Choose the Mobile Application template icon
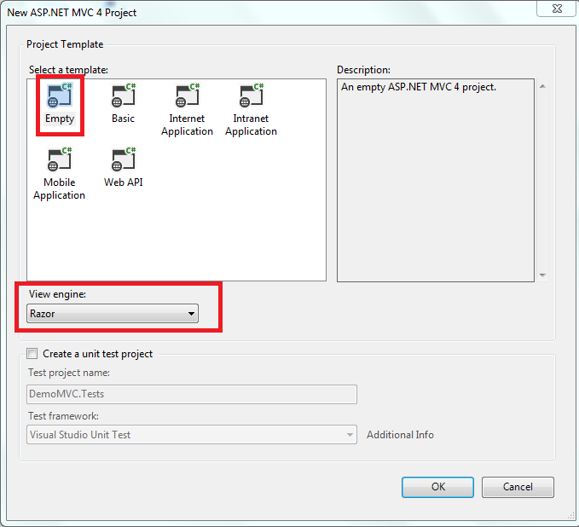The height and width of the screenshot is (527, 579). point(60,159)
